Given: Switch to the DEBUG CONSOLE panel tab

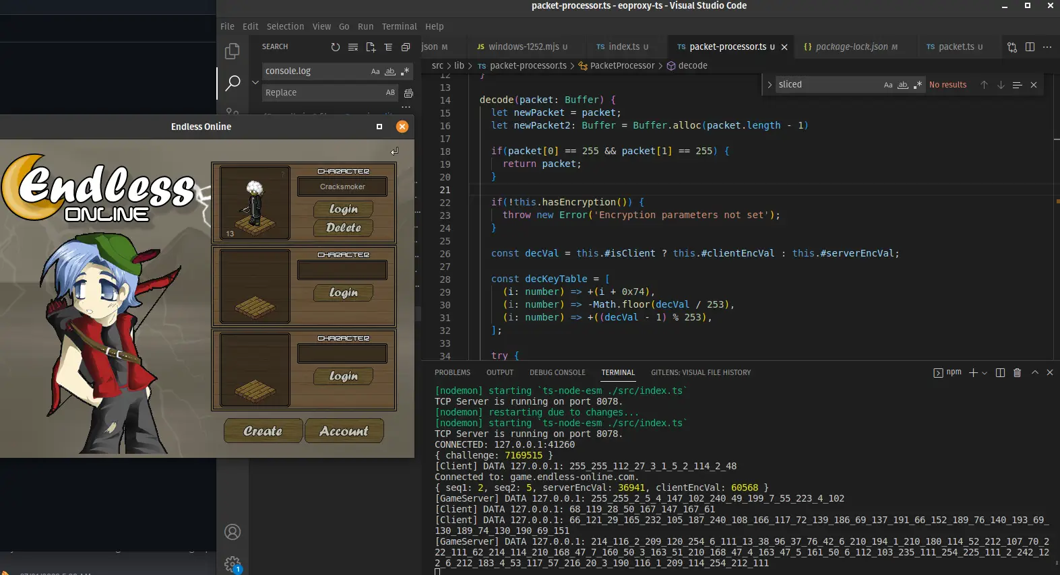Looking at the screenshot, I should point(557,372).
